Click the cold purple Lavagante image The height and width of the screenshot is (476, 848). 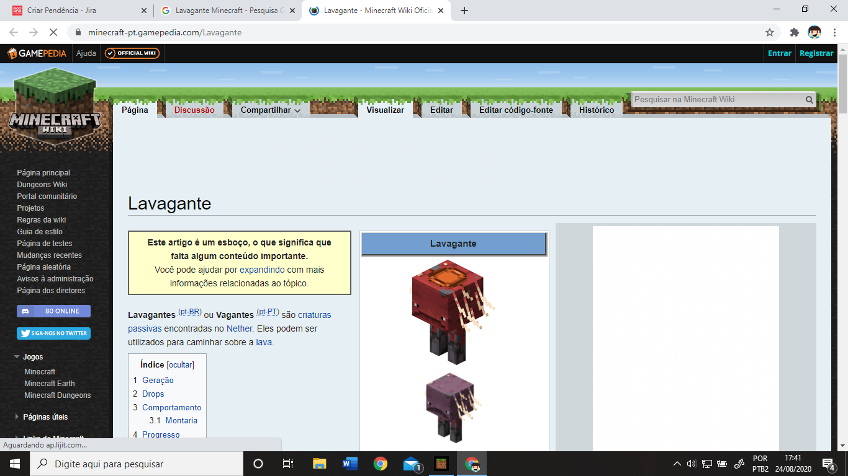pos(454,408)
